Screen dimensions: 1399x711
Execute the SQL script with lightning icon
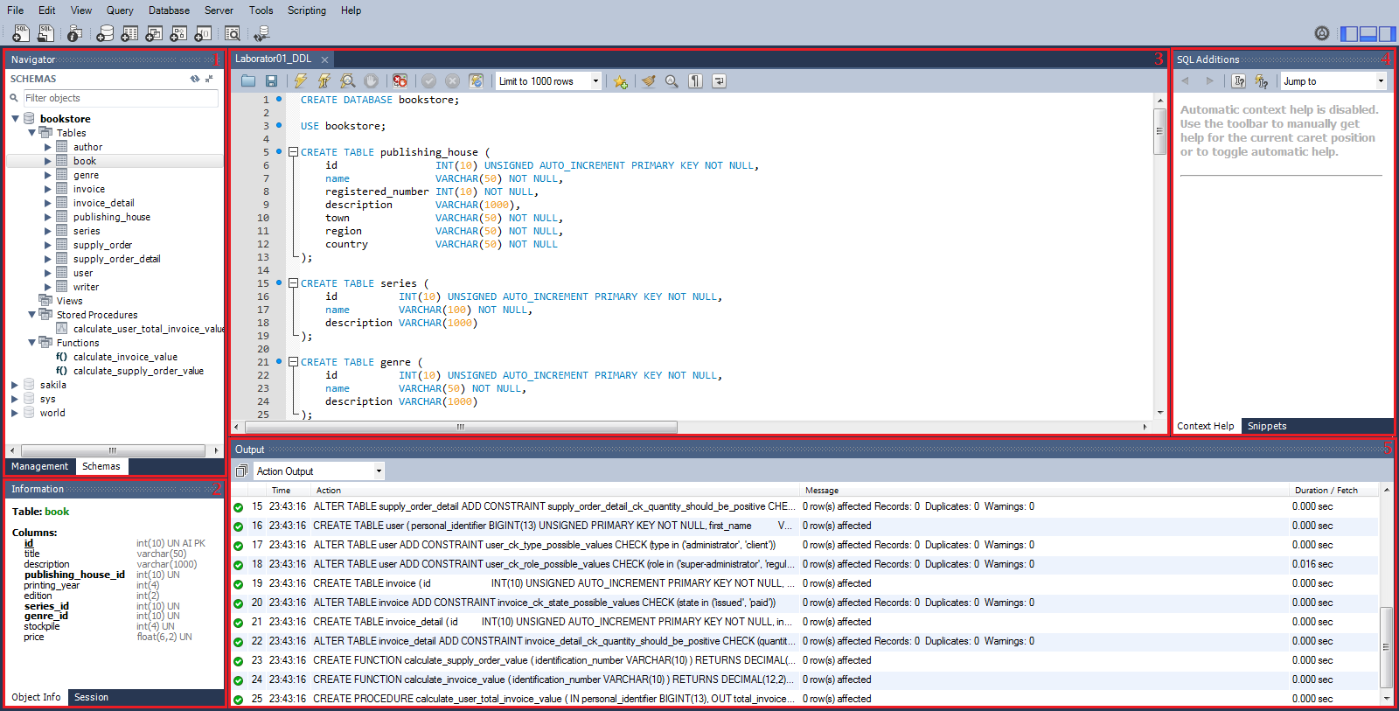(x=301, y=81)
